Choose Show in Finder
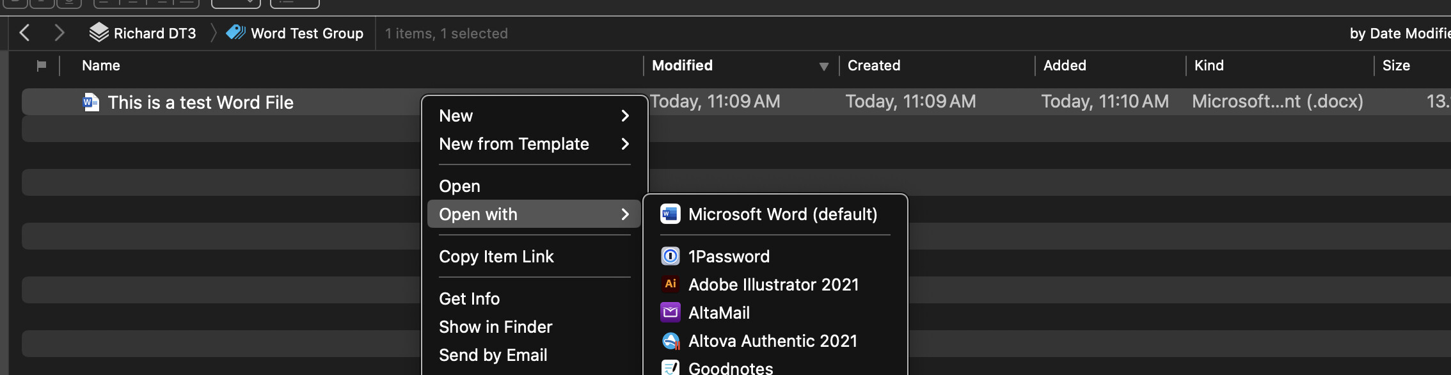 coord(534,327)
